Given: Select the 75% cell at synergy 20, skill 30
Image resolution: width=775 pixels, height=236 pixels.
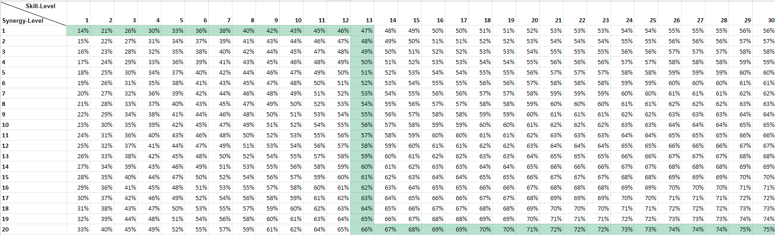Looking at the screenshot, I should pos(769,230).
